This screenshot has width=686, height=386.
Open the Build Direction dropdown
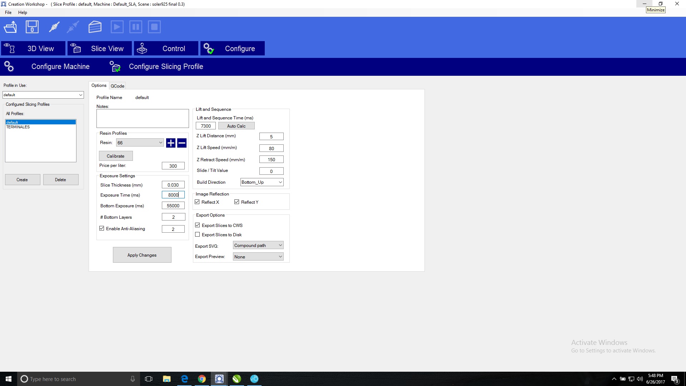262,182
